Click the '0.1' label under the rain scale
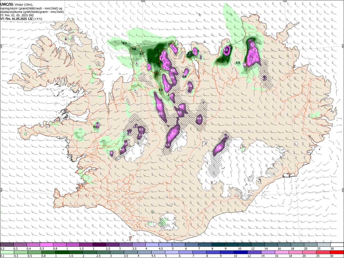This screenshot has width=344, height=258. point(2,256)
